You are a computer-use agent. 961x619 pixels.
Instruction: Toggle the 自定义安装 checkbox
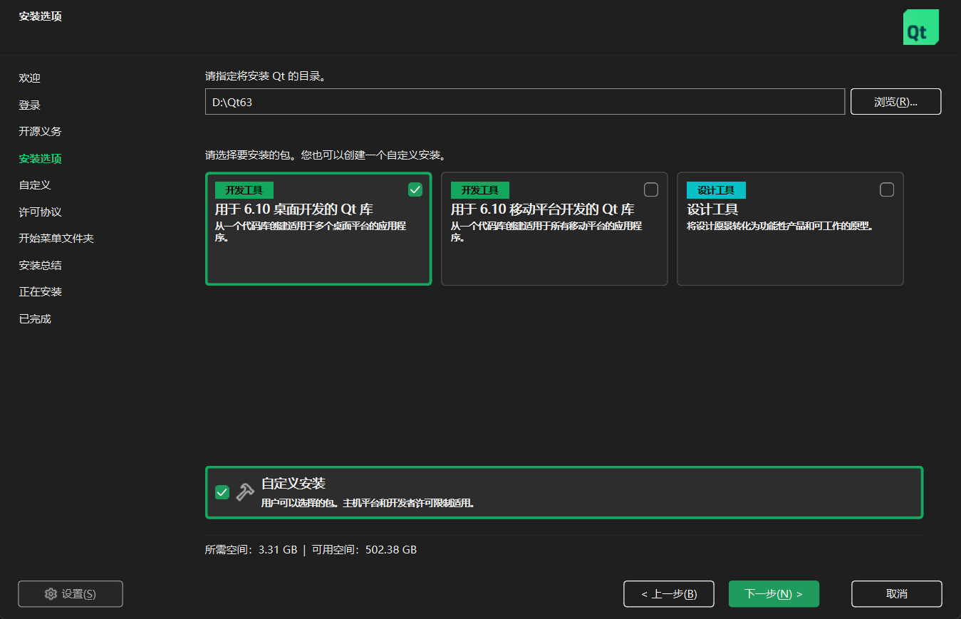pyautogui.click(x=222, y=492)
